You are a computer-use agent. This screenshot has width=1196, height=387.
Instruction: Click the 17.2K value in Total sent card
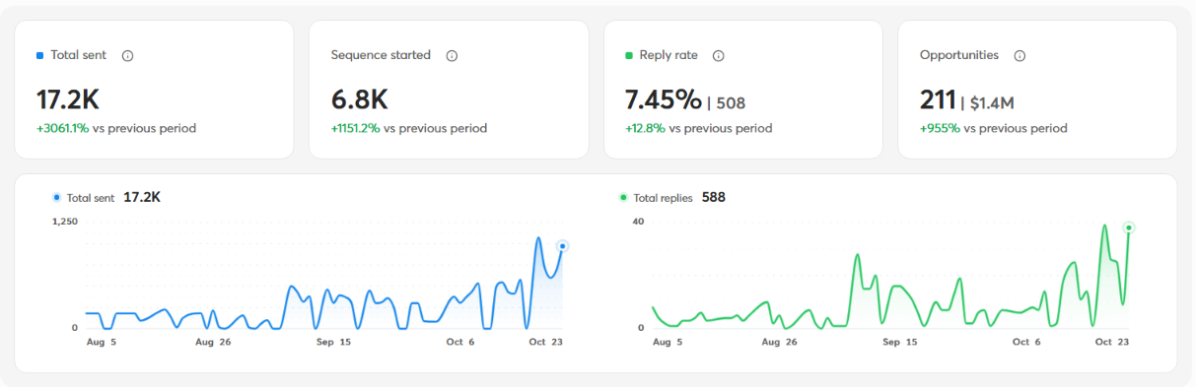tap(68, 99)
